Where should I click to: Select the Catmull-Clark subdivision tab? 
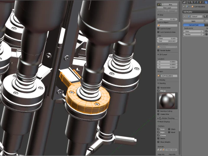[194, 25]
